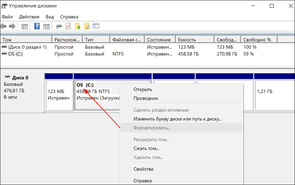Viewport: 295px width, 185px height.
Task: Select Открыть in the context menu
Action: (x=143, y=89)
